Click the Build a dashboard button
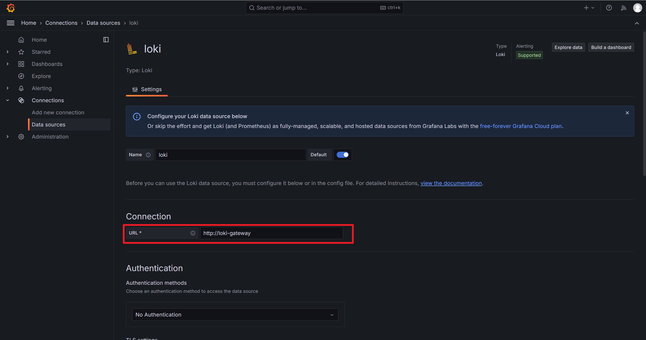This screenshot has height=340, width=646. point(611,47)
